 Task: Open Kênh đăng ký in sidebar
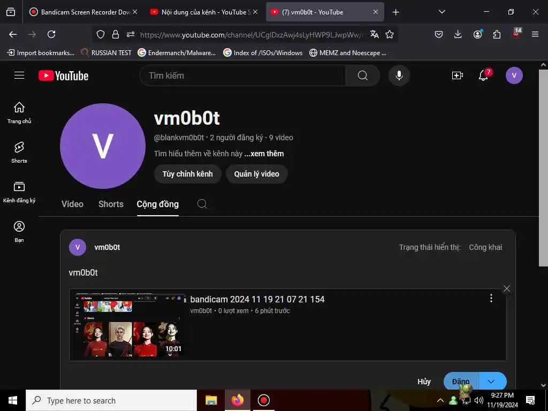click(x=19, y=192)
